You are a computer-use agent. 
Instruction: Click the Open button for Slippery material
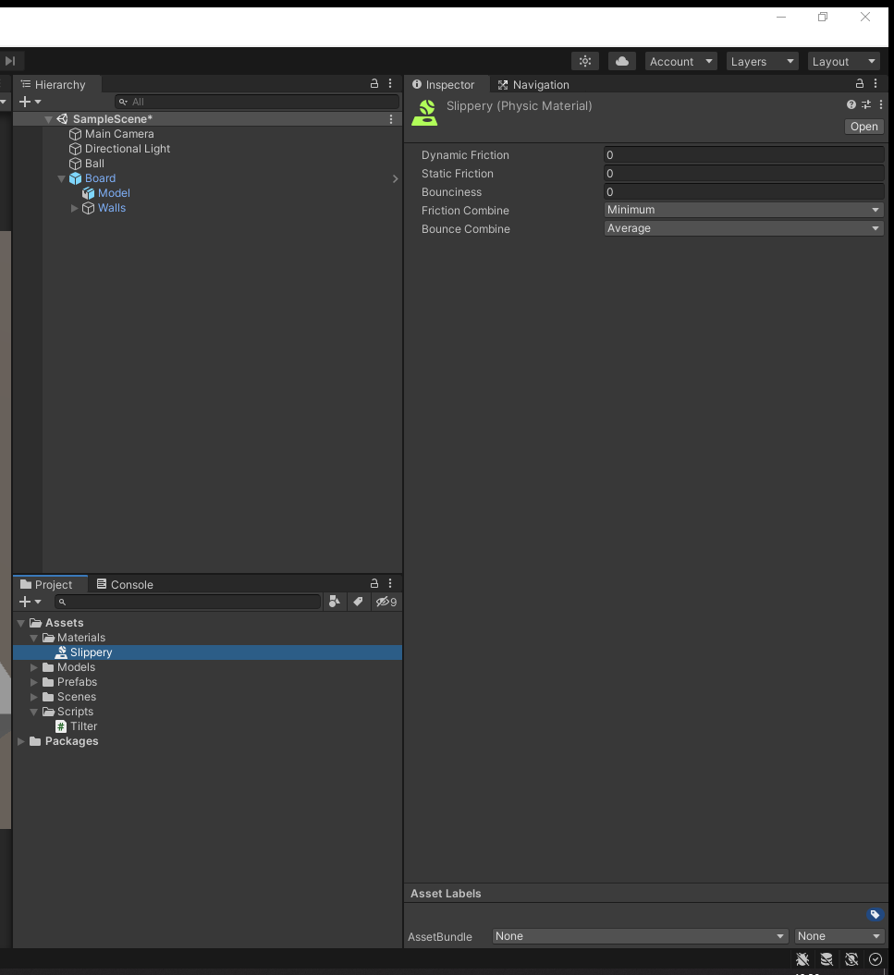pos(864,127)
